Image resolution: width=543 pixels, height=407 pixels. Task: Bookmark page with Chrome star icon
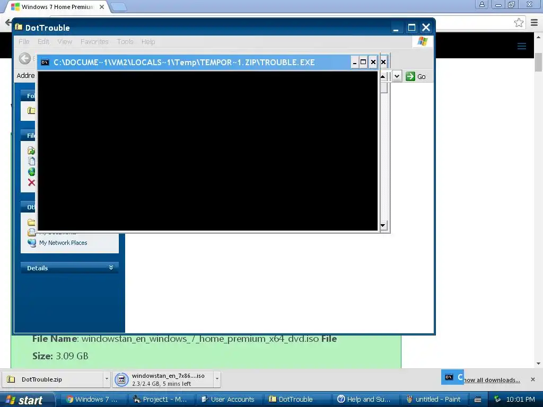519,23
